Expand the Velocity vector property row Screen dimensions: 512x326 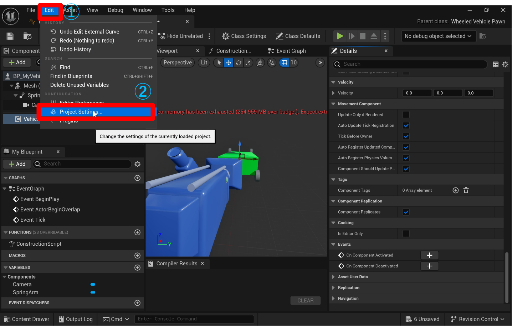tap(333, 93)
